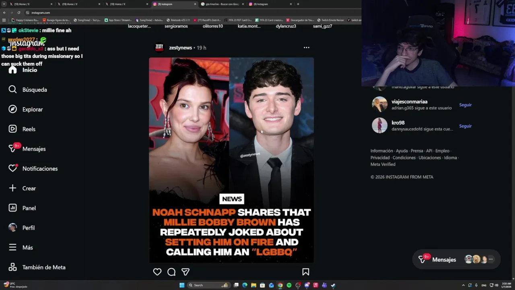Click the Condiciones footer link

point(404,158)
